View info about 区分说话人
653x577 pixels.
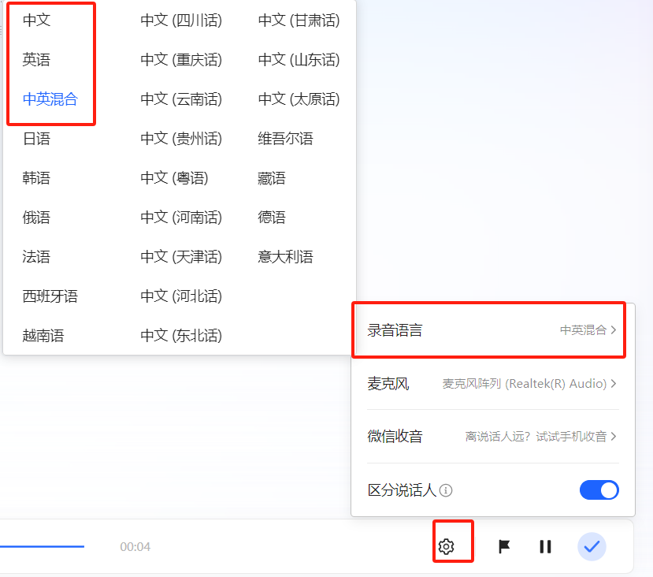coord(447,490)
